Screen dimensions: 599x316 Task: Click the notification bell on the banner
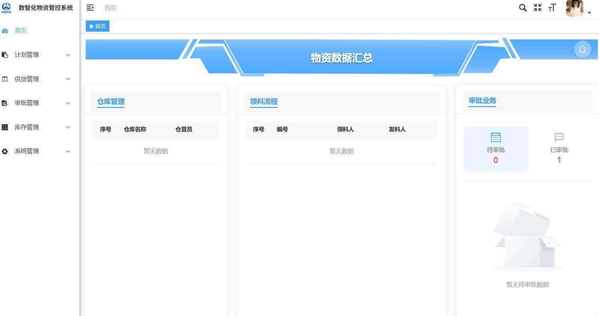click(x=583, y=49)
